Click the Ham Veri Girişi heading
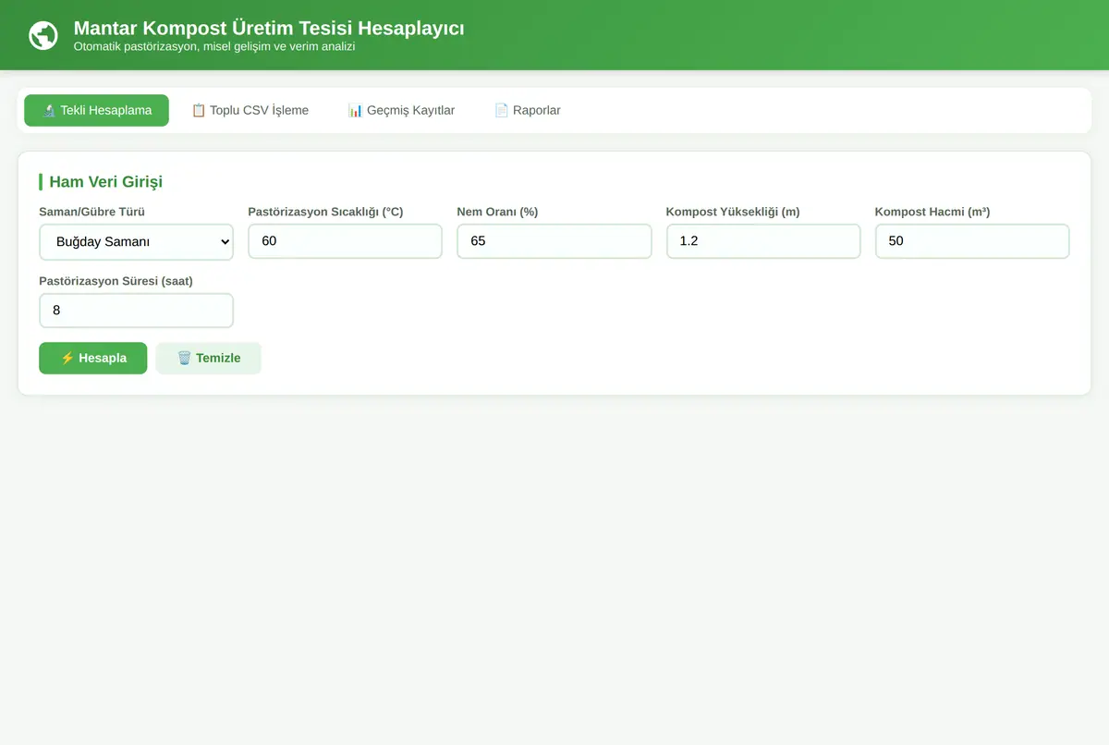This screenshot has height=745, width=1109. [x=105, y=182]
